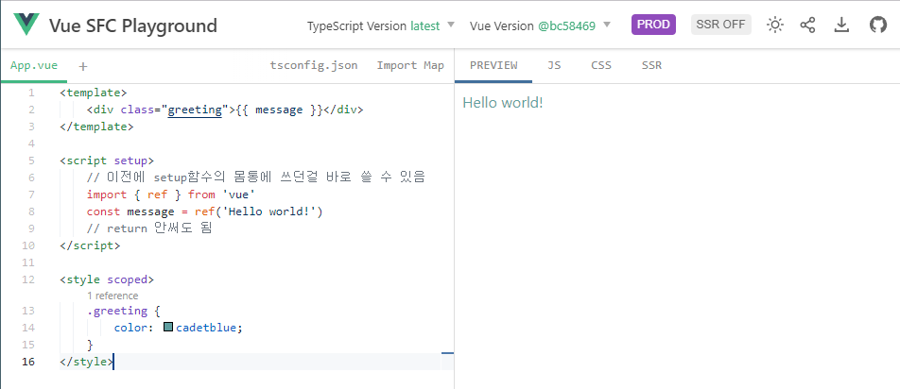
Task: Click '{{ message }}' interpolation in template
Action: (280, 110)
